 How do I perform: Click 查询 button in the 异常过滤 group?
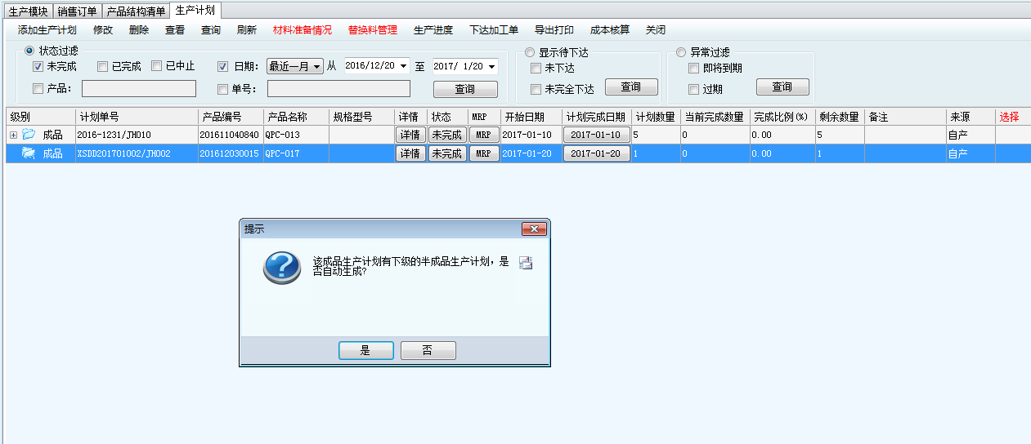[x=782, y=87]
